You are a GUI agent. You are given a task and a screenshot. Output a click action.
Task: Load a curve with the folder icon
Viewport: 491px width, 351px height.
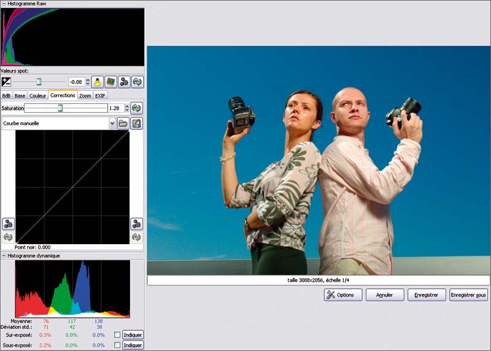click(123, 123)
